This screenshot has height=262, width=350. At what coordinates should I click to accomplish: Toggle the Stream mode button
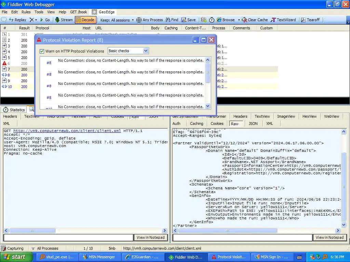(64, 19)
